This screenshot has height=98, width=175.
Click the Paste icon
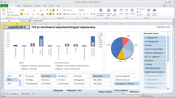[3, 10]
